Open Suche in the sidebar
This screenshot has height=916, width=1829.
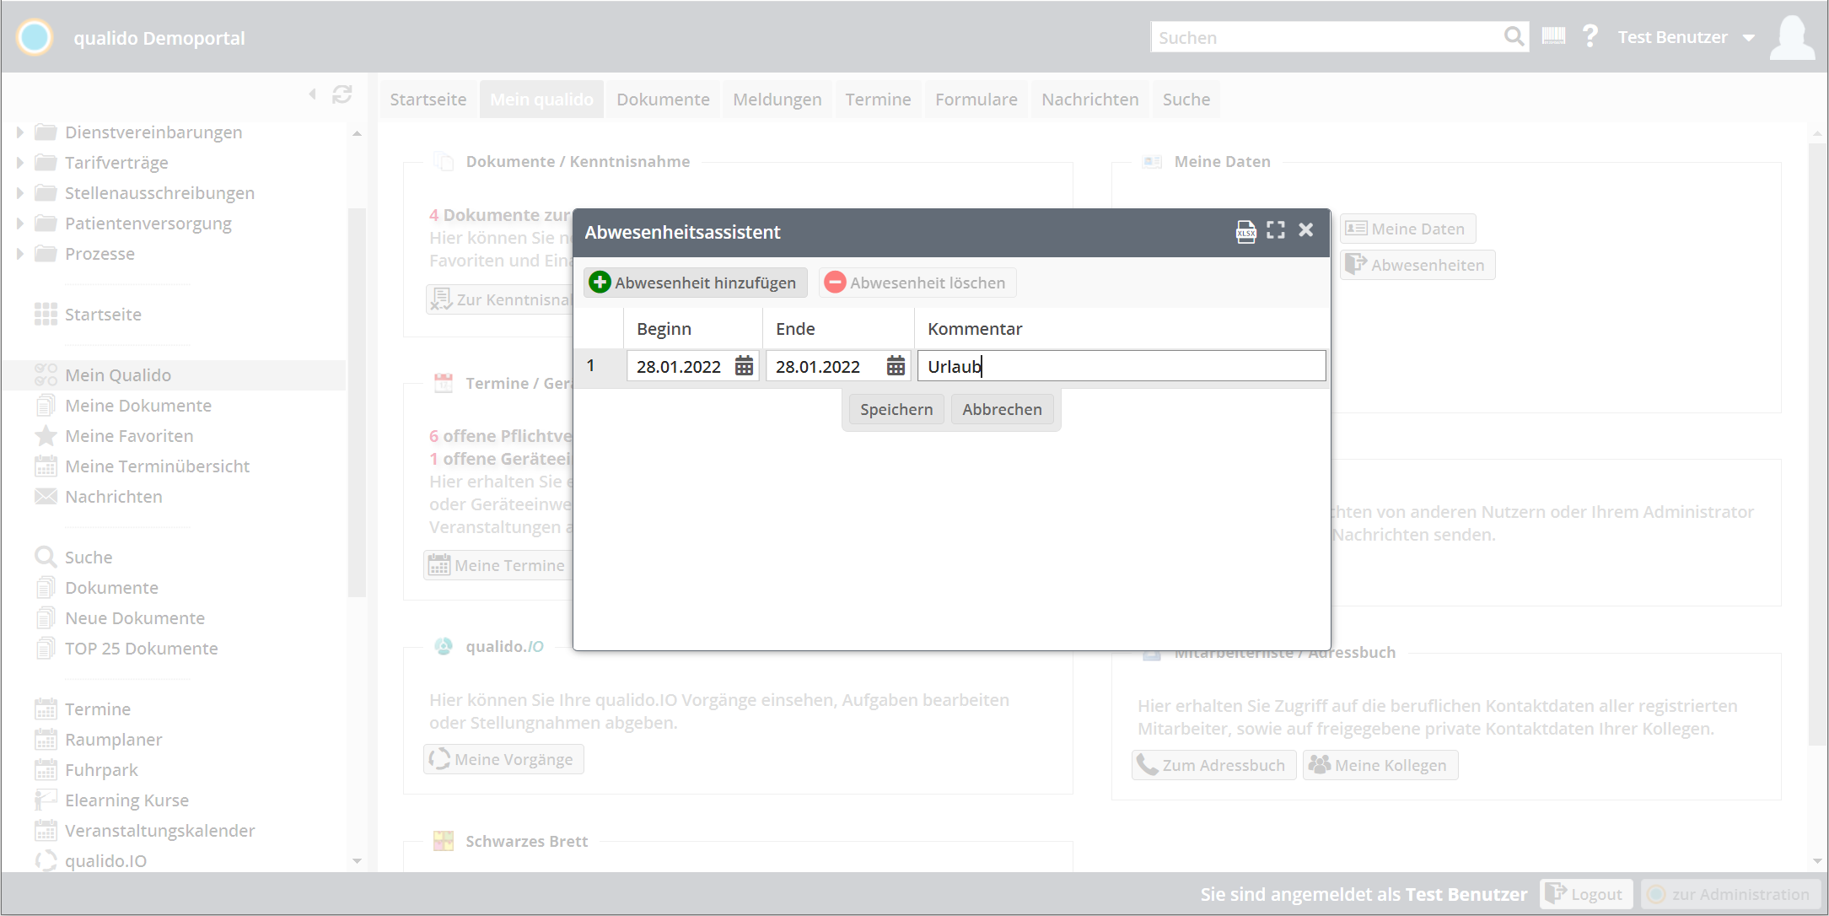[x=88, y=558]
